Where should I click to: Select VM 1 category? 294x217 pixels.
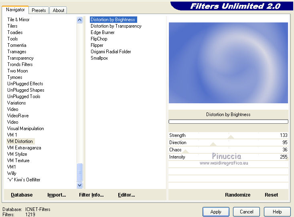tap(12, 135)
